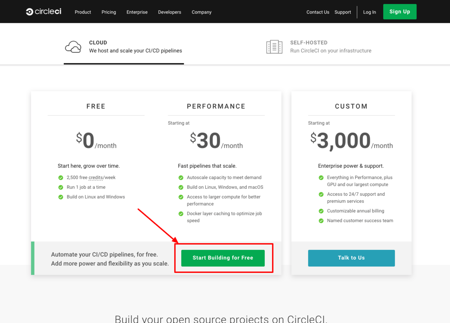Image resolution: width=450 pixels, height=323 pixels.
Task: Click the FREE plan heading
Action: (96, 107)
